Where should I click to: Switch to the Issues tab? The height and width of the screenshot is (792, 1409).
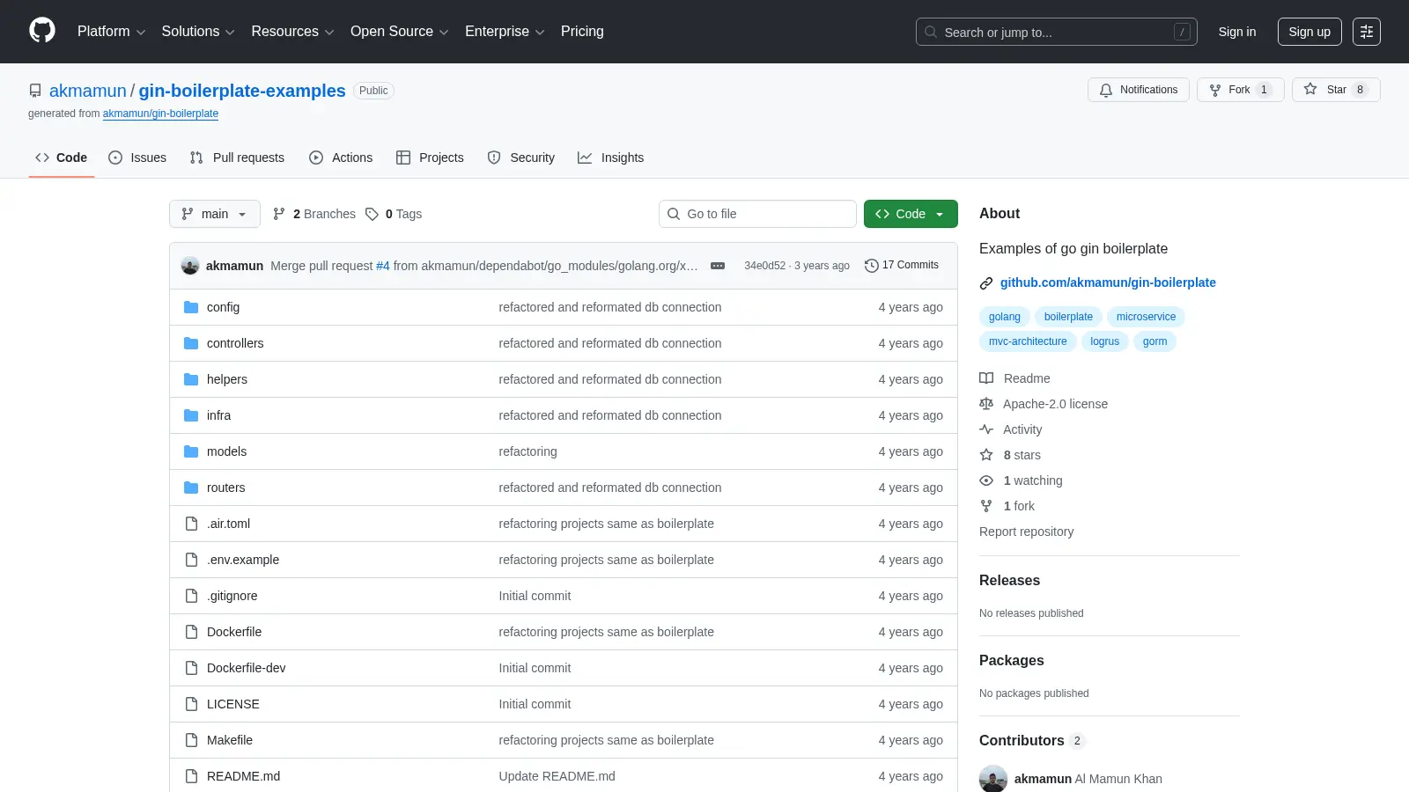(137, 158)
